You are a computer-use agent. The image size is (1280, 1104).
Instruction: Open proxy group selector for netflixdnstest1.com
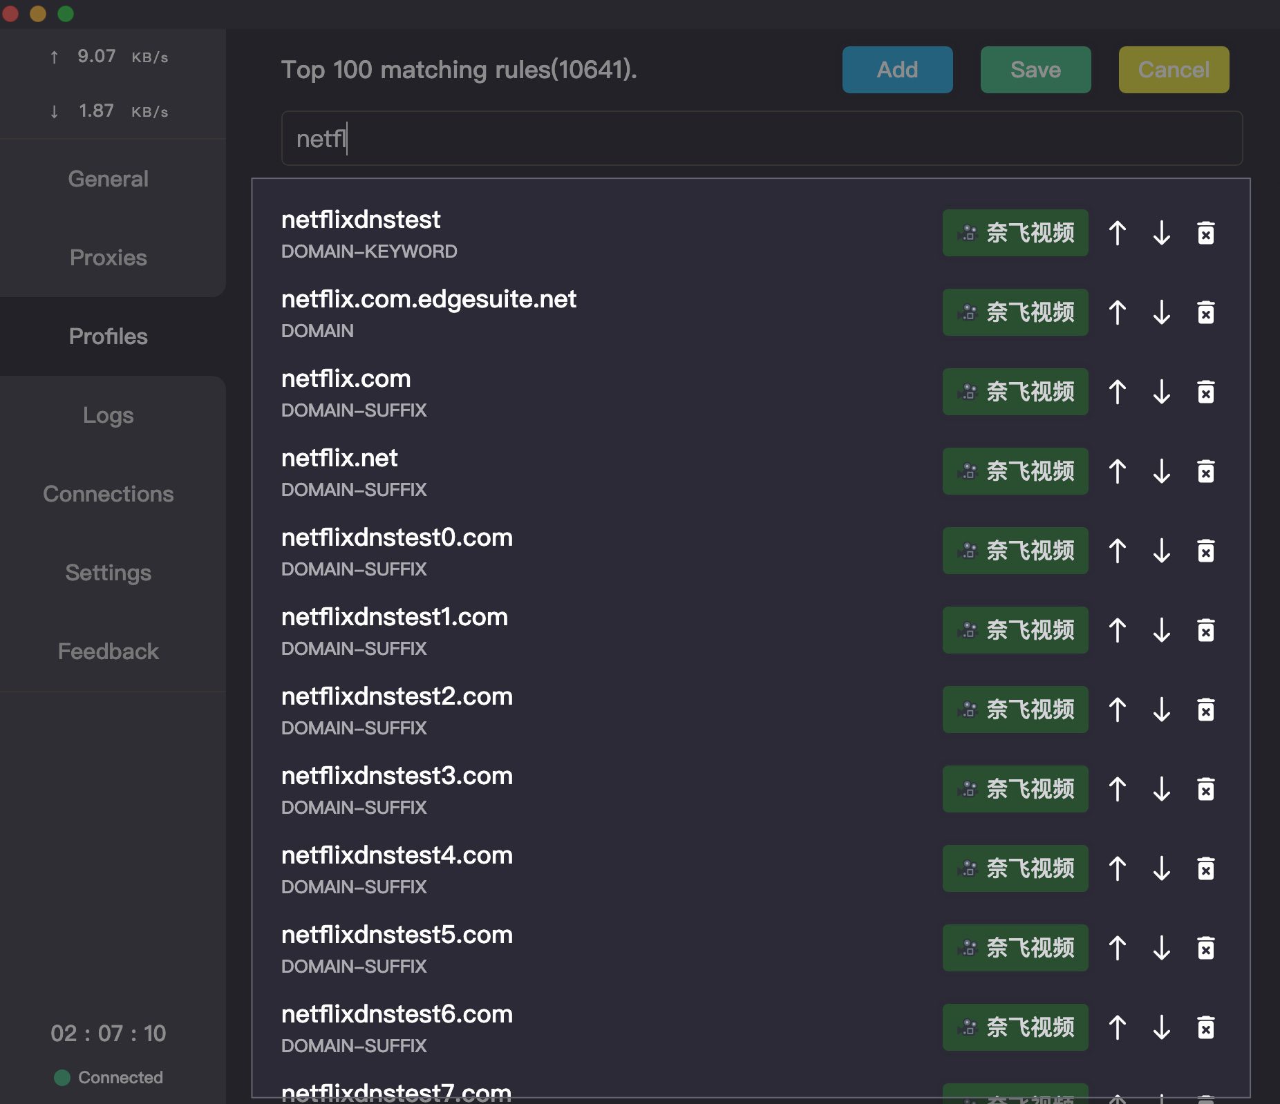1015,631
